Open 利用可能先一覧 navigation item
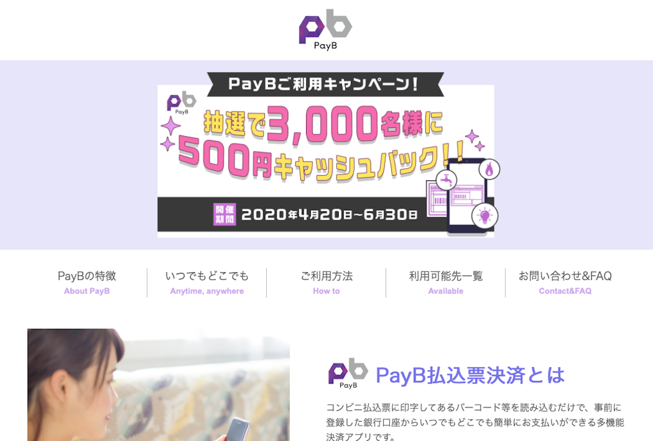This screenshot has width=653, height=441. (x=446, y=276)
